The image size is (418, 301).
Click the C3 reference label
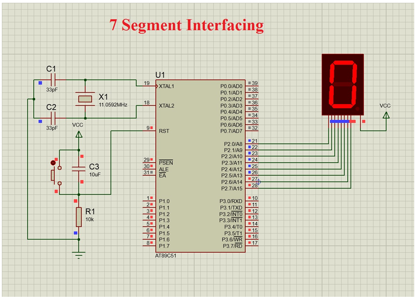click(94, 166)
